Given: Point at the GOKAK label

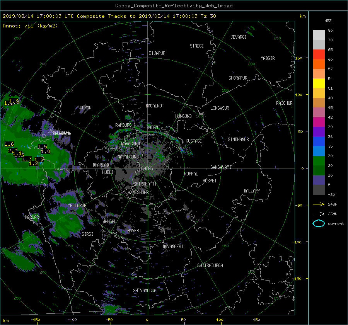Looking at the screenshot, I should coord(85,108).
